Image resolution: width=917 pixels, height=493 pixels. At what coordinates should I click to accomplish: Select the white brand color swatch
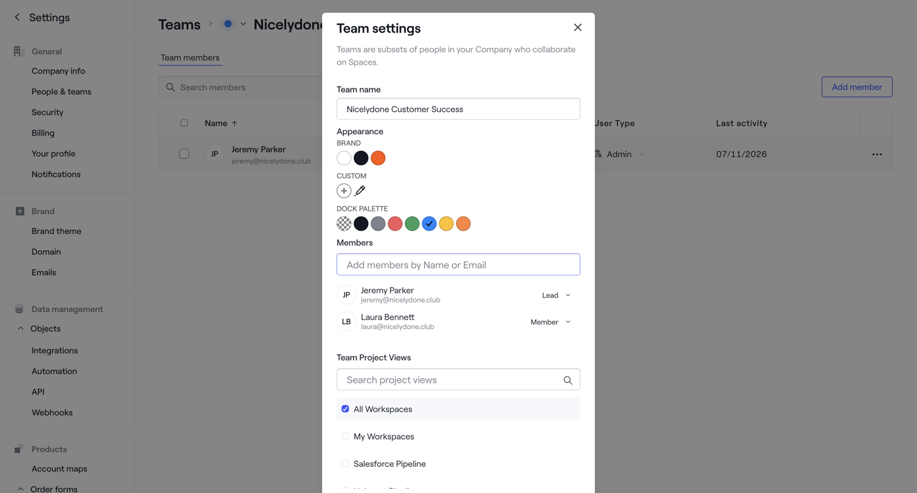[344, 158]
